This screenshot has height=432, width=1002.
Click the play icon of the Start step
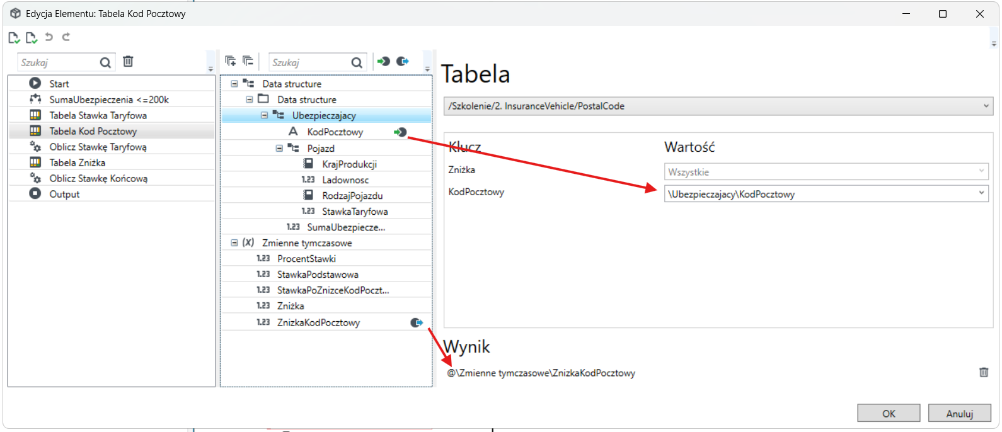coord(35,83)
